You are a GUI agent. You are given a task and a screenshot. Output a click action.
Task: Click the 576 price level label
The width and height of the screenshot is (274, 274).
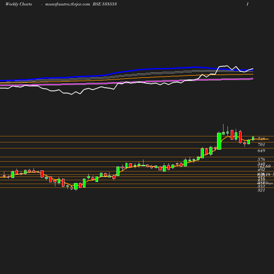(x=261, y=159)
